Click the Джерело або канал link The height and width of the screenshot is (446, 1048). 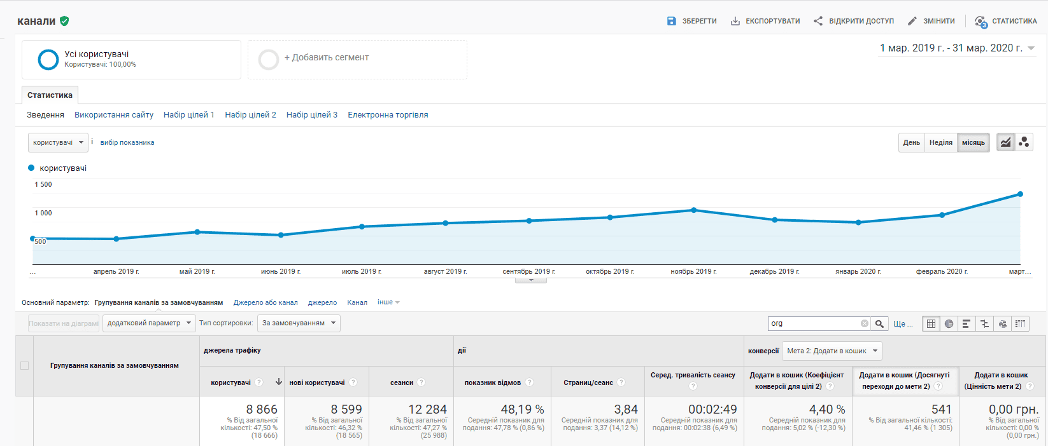[266, 302]
